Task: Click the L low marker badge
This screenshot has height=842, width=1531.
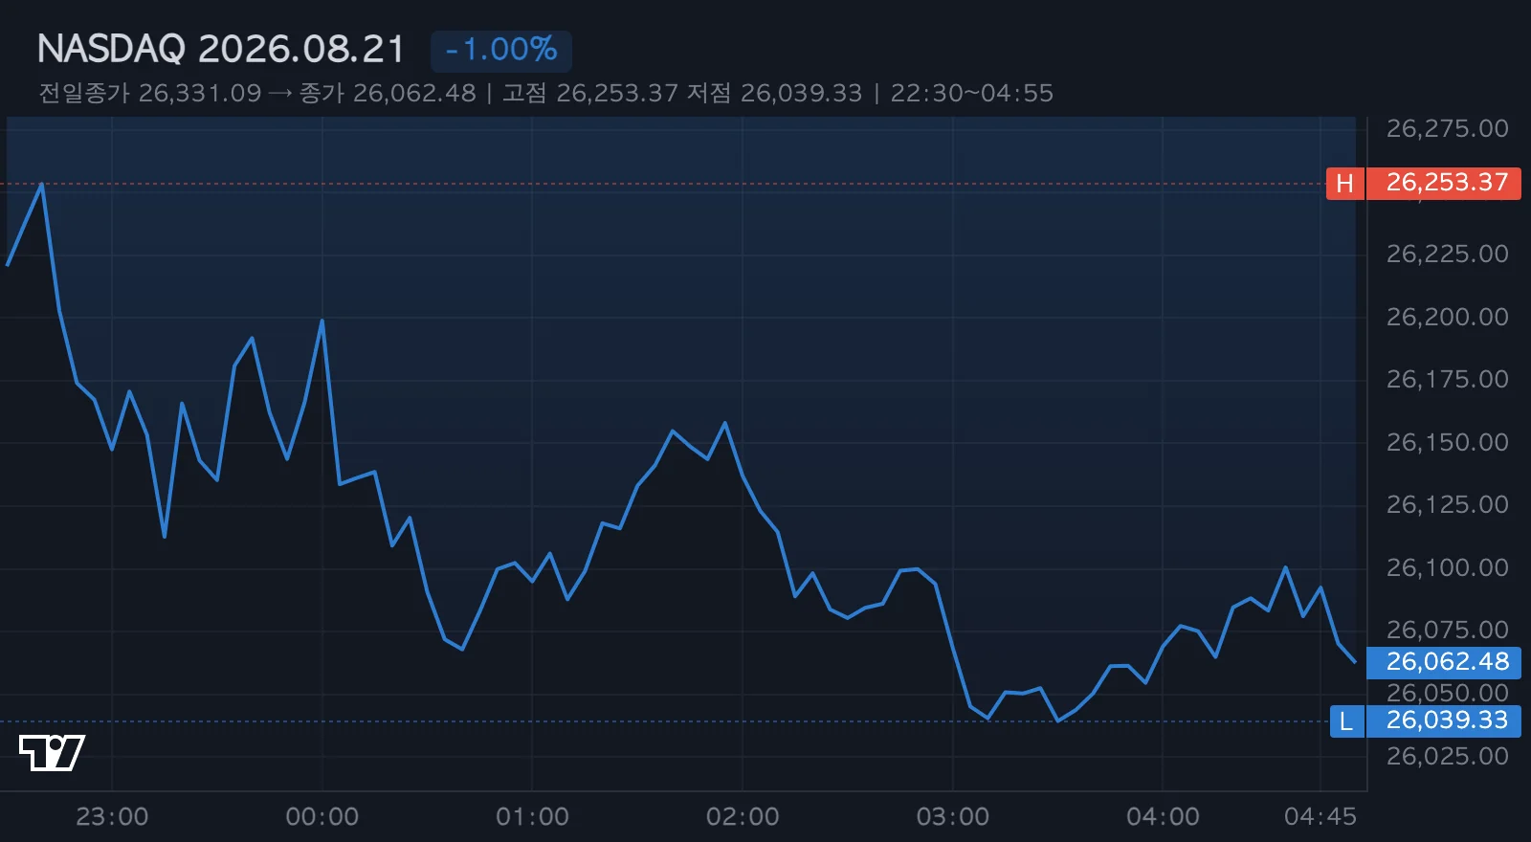Action: pos(1346,721)
